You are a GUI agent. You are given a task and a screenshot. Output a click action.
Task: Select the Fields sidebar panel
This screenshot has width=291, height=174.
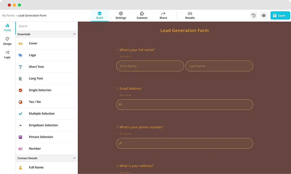coord(8,27)
